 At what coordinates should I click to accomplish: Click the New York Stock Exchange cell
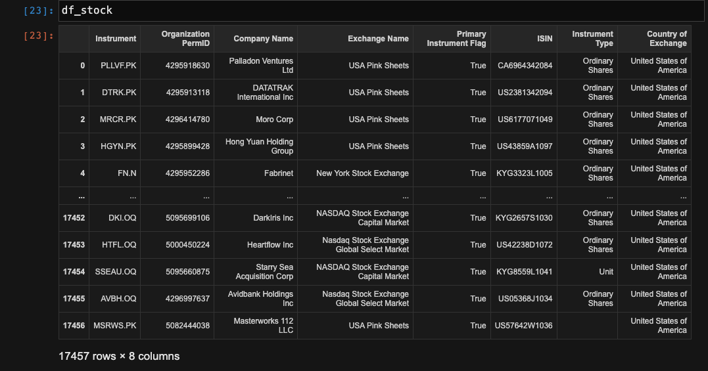tap(362, 173)
